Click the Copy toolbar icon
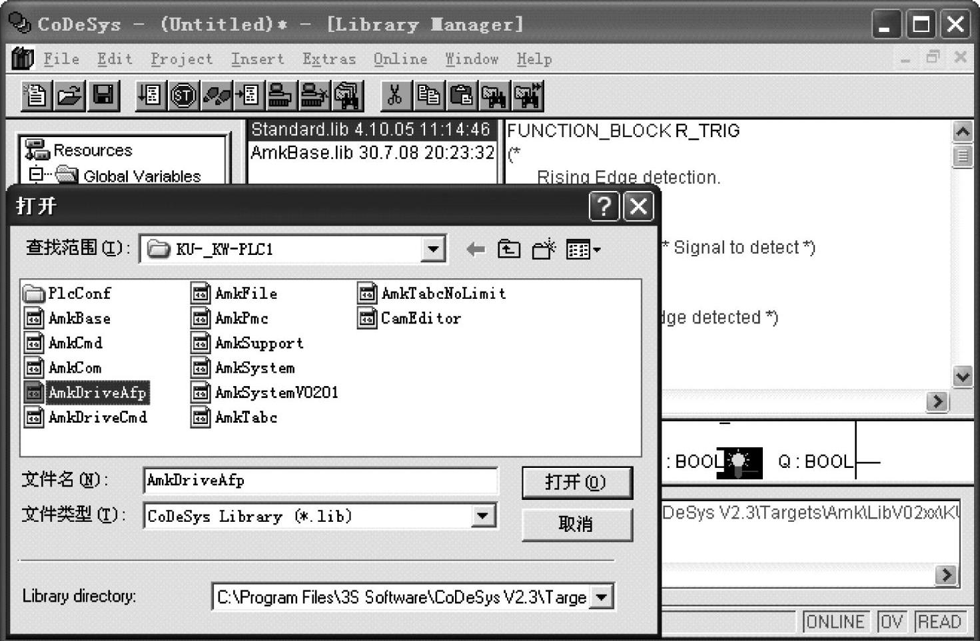 [428, 96]
